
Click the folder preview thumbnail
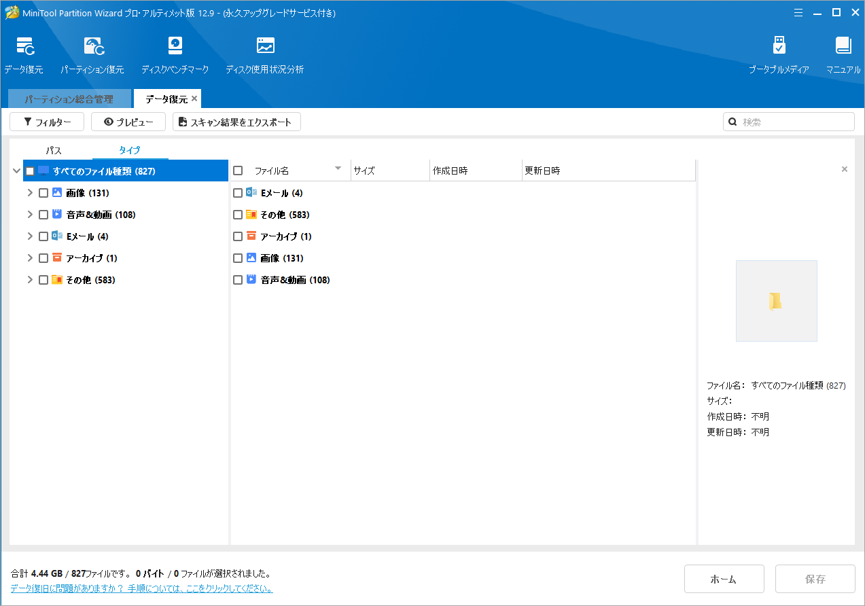pyautogui.click(x=777, y=301)
